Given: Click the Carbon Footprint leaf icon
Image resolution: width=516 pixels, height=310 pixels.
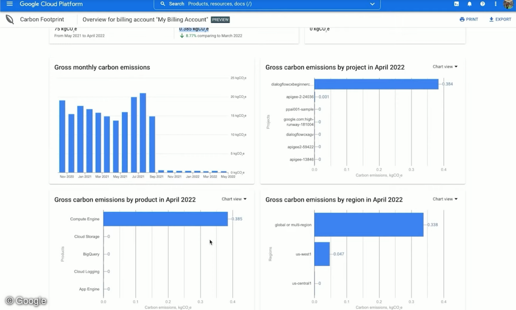Looking at the screenshot, I should 10,19.
